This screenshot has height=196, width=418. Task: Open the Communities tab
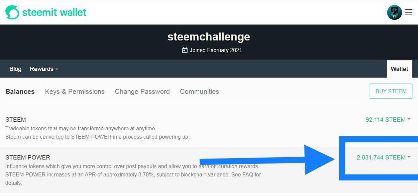[x=199, y=92]
